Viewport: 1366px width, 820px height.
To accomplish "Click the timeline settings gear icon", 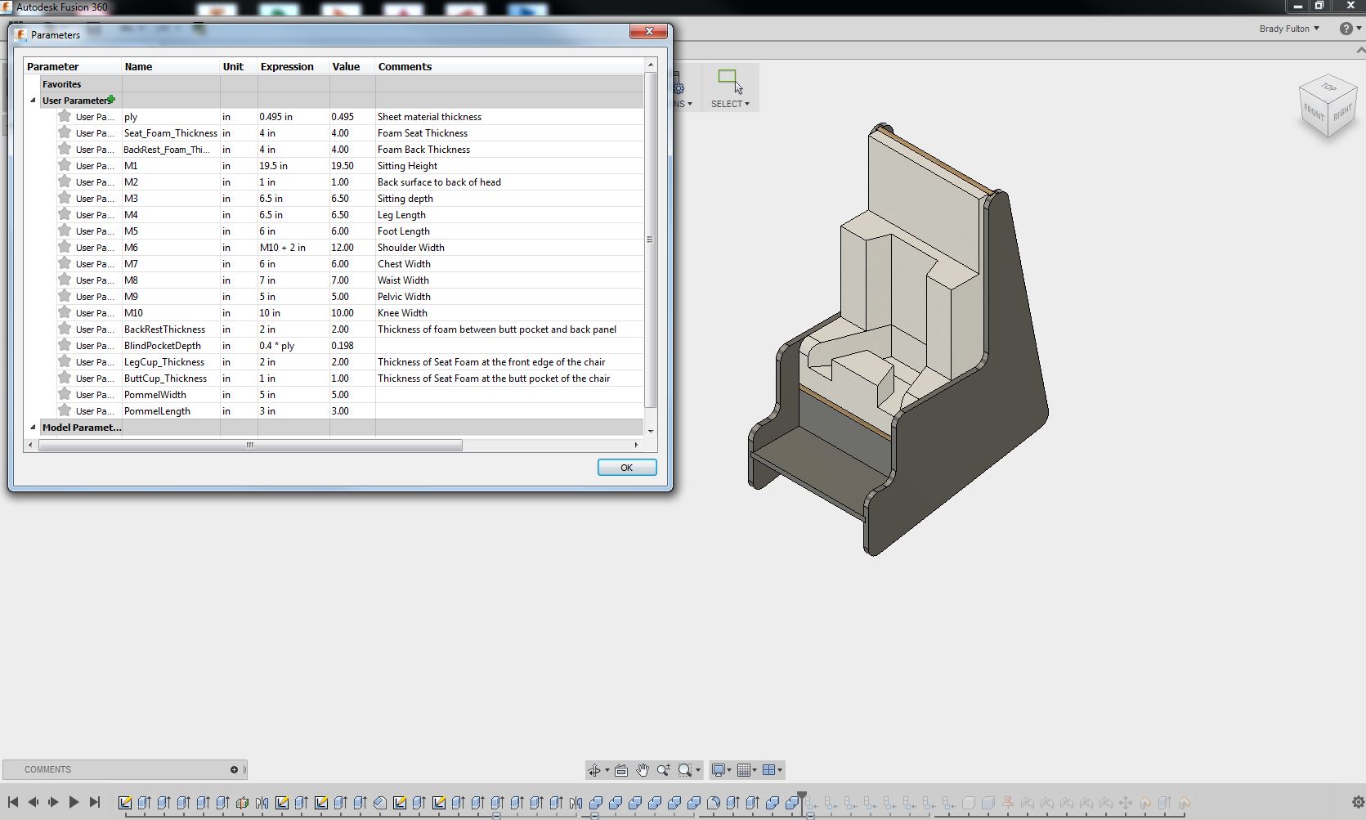I will point(1358,803).
